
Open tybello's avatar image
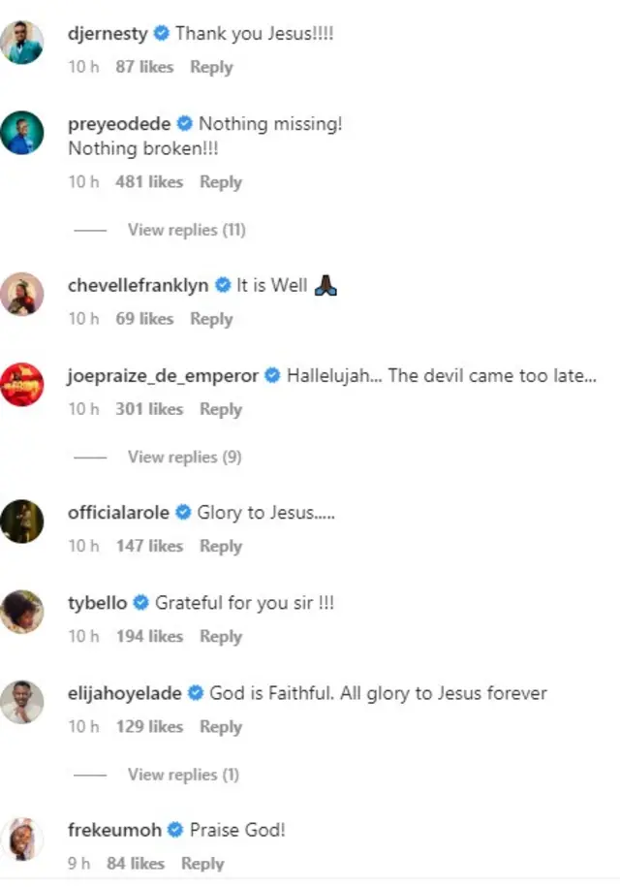22,612
